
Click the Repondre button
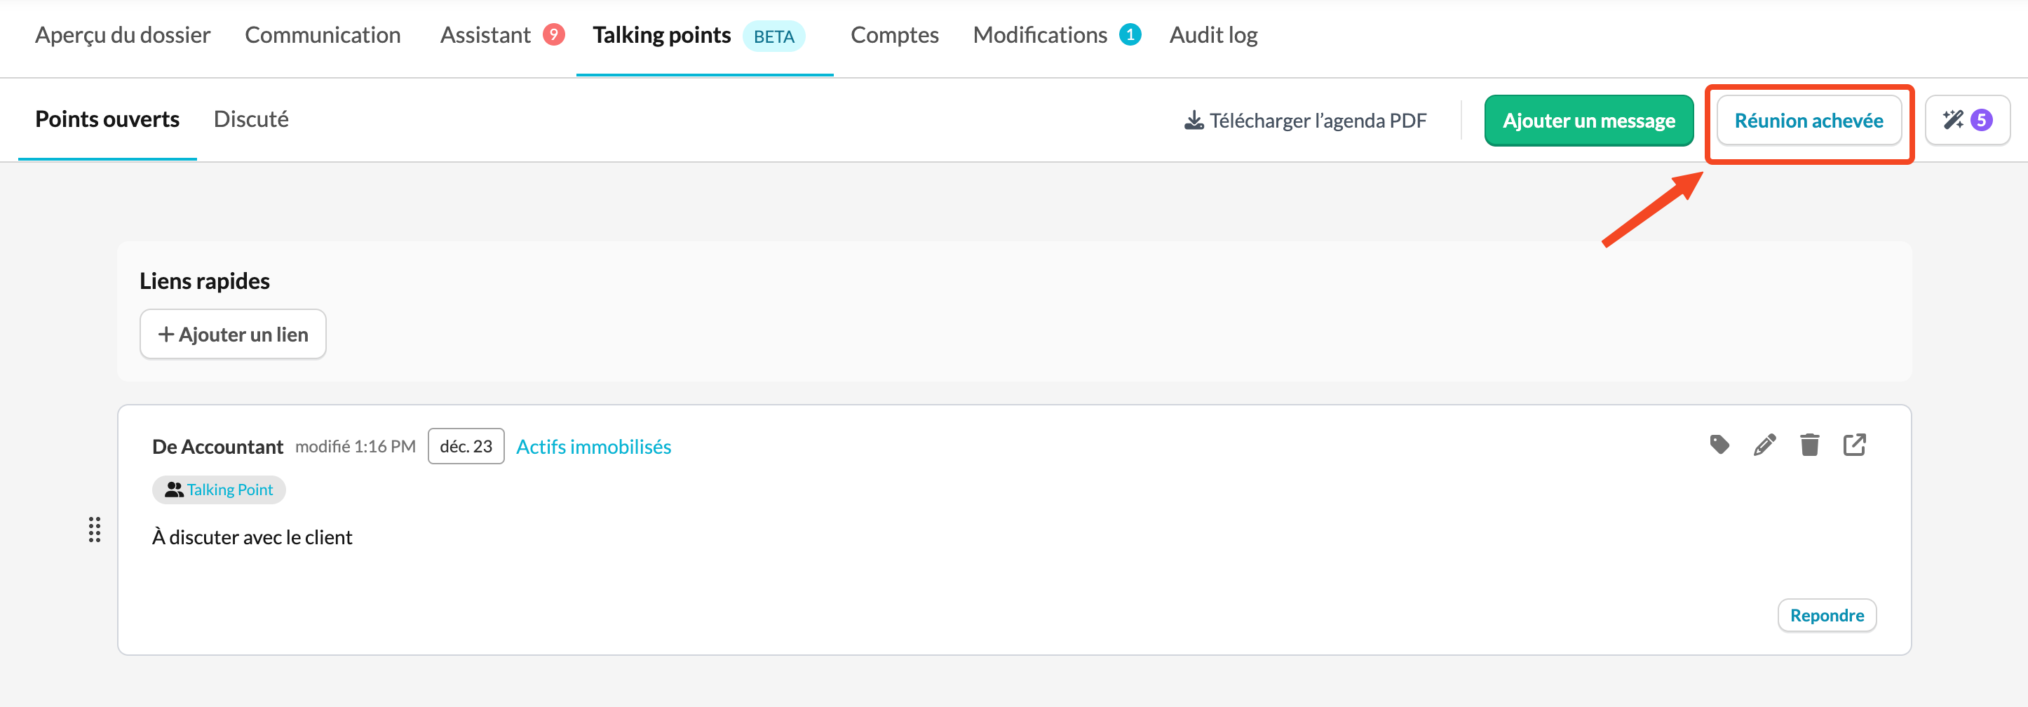tap(1827, 615)
